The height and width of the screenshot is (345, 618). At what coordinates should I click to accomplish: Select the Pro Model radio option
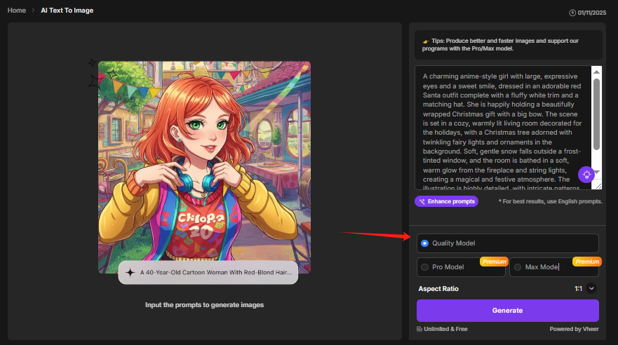[424, 267]
